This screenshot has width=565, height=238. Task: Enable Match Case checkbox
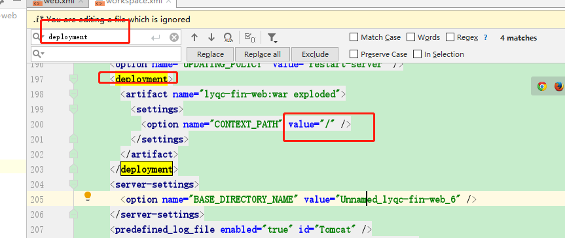click(x=354, y=37)
